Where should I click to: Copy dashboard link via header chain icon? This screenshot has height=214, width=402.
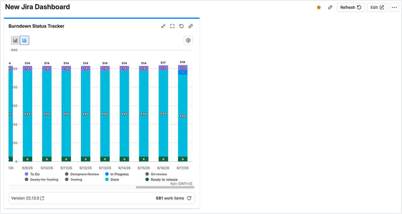[330, 7]
